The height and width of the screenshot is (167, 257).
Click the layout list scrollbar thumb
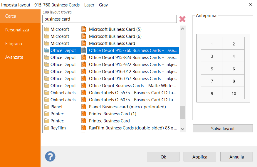point(183,113)
